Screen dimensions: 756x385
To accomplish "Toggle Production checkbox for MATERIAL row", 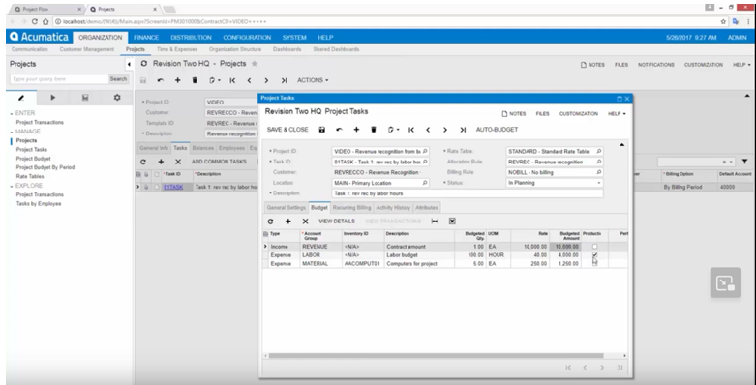I will point(594,263).
